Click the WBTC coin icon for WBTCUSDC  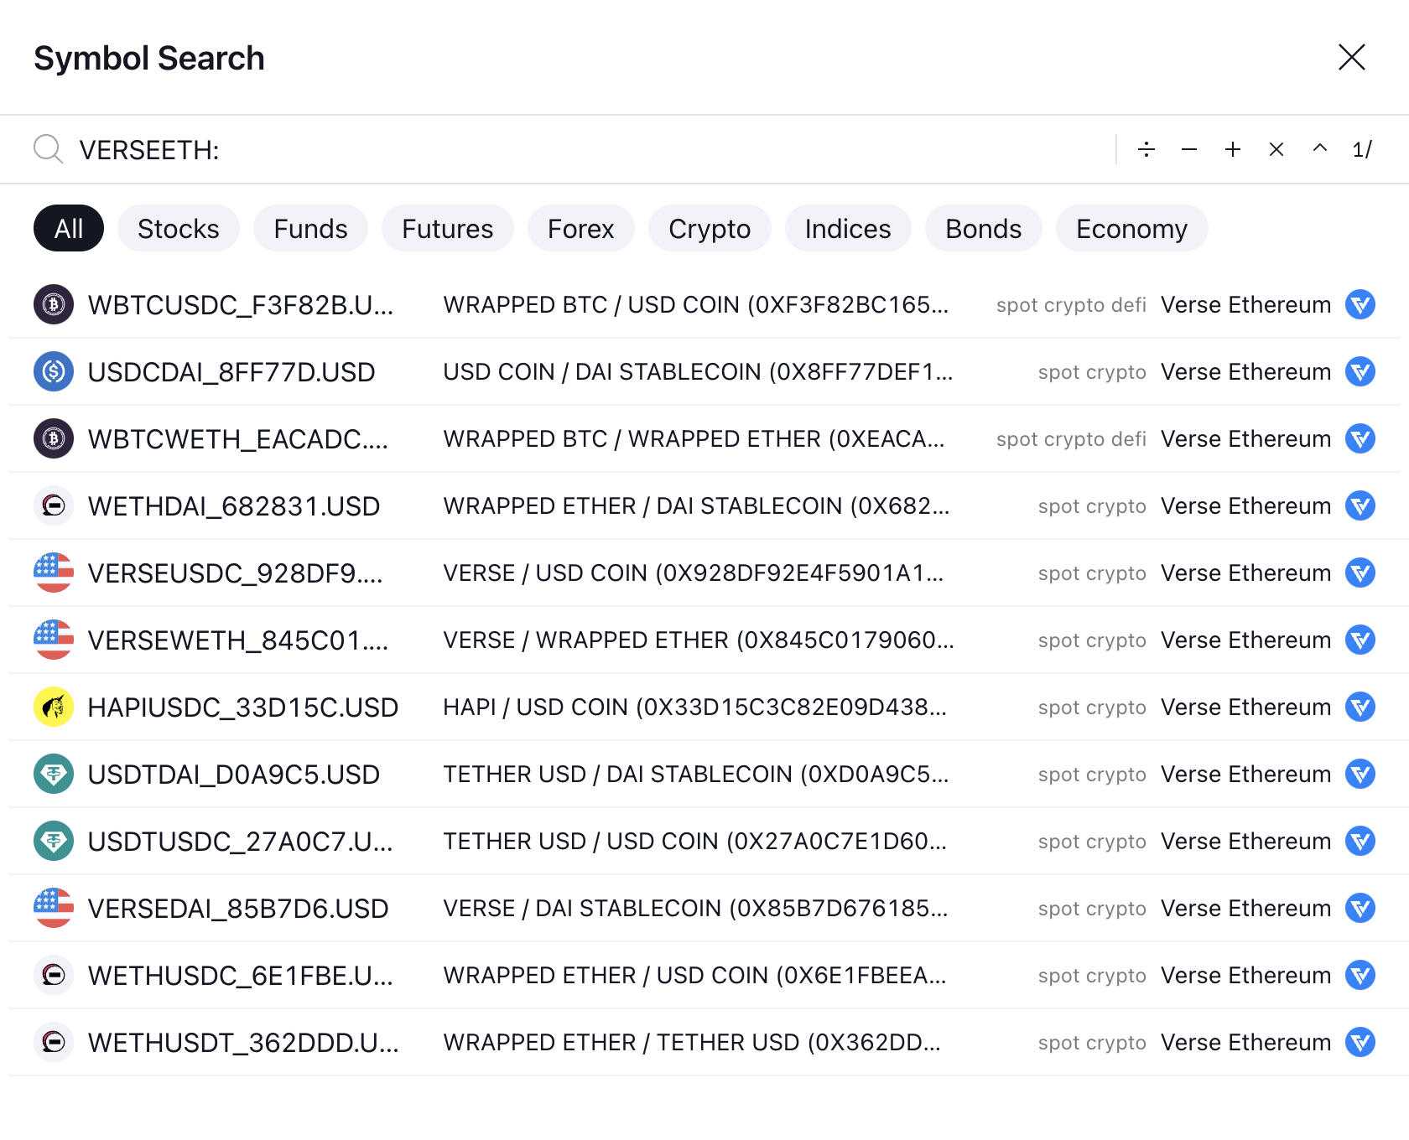point(53,304)
